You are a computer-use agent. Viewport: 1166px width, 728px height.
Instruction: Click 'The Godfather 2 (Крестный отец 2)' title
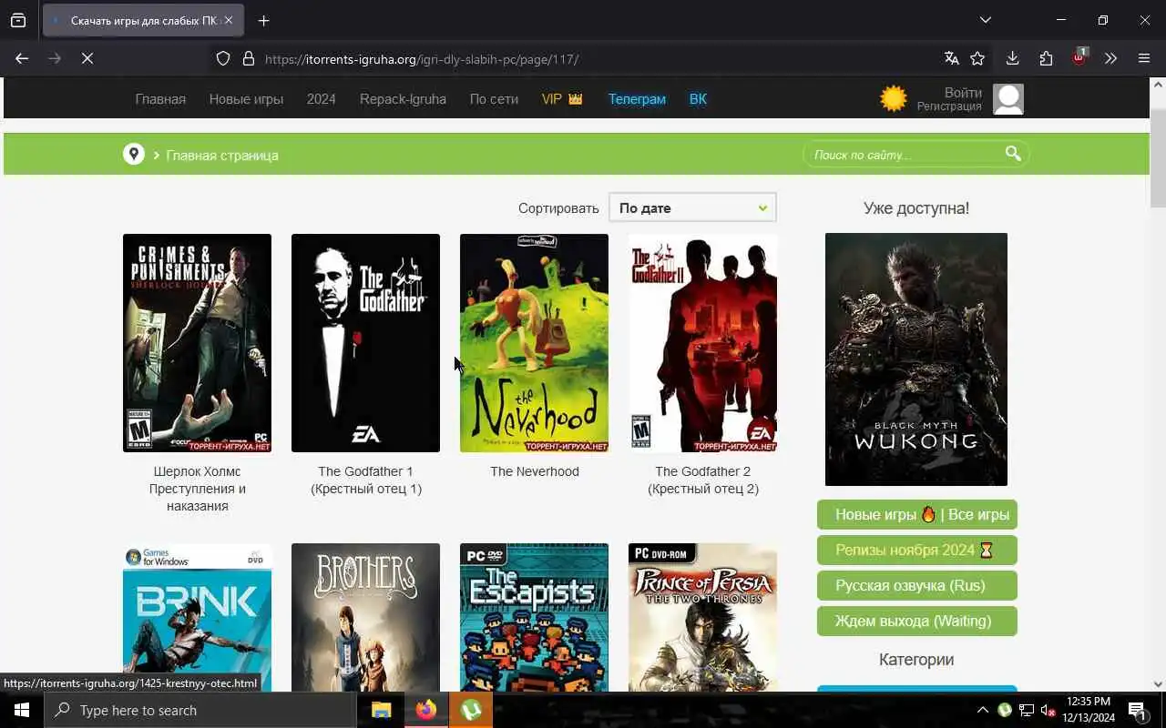[702, 480]
